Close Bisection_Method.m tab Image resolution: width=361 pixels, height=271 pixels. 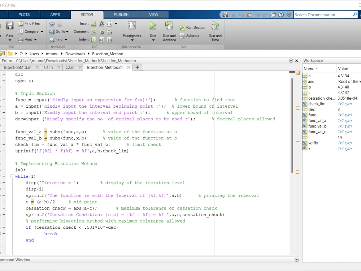129,67
